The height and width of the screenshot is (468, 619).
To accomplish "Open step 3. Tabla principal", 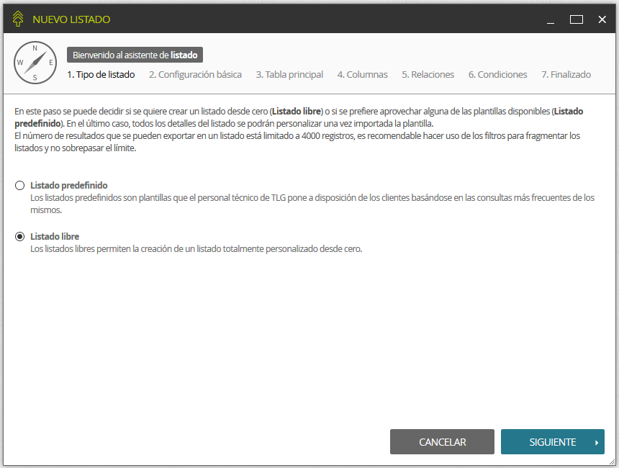I will [289, 74].
